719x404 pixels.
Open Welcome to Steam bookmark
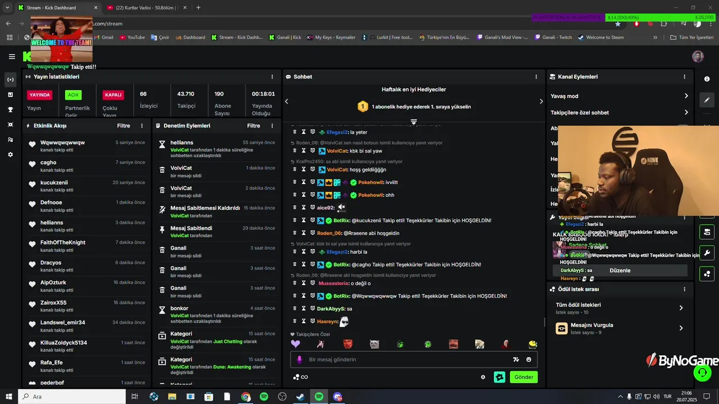click(600, 37)
